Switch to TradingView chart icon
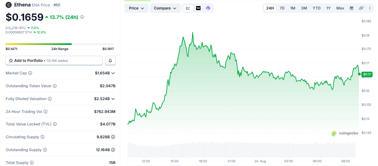Image resolution: width=378 pixels, height=166 pixels. click(198, 8)
